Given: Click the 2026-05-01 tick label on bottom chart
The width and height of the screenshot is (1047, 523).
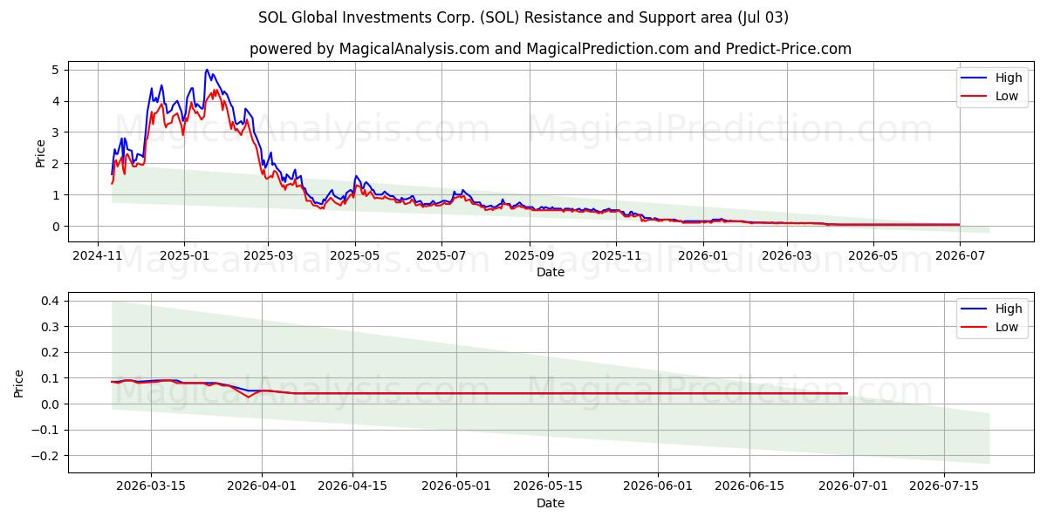Looking at the screenshot, I should pos(456,487).
